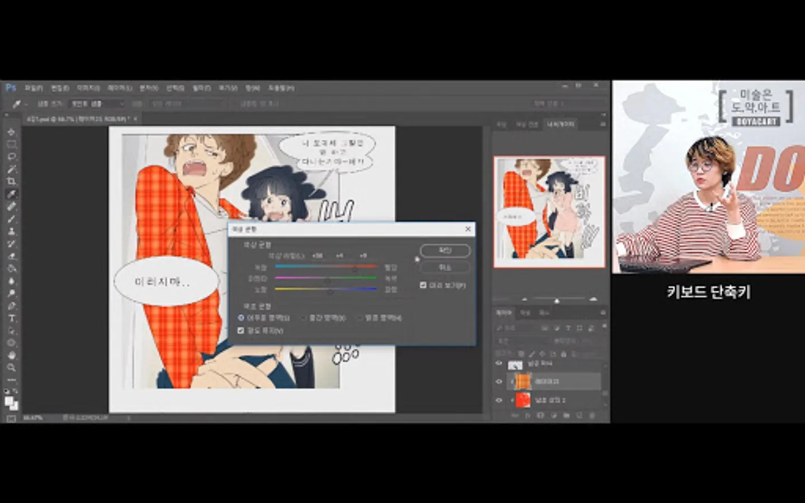Select the Eraser tool
The image size is (805, 503).
tap(11, 256)
